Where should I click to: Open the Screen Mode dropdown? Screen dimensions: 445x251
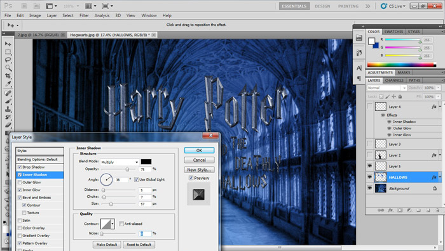point(107,6)
